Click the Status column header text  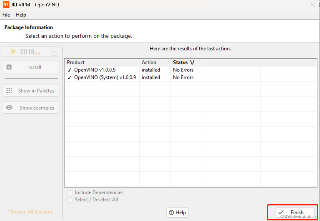tap(180, 63)
